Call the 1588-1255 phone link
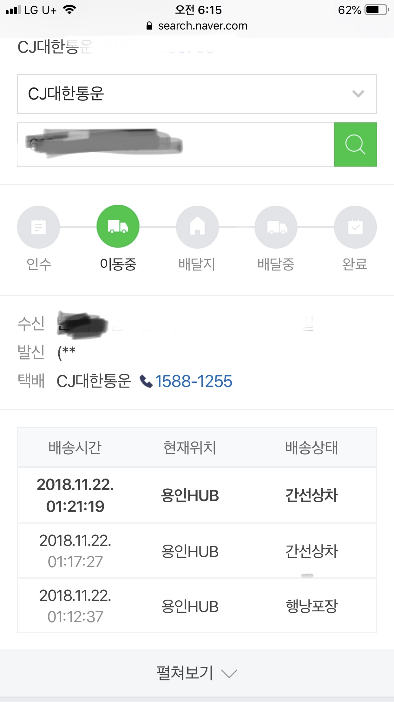The height and width of the screenshot is (702, 394). [194, 381]
